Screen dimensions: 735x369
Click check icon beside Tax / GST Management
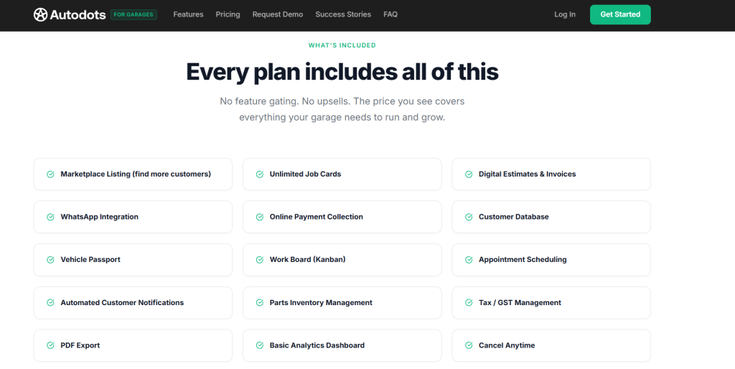[468, 303]
